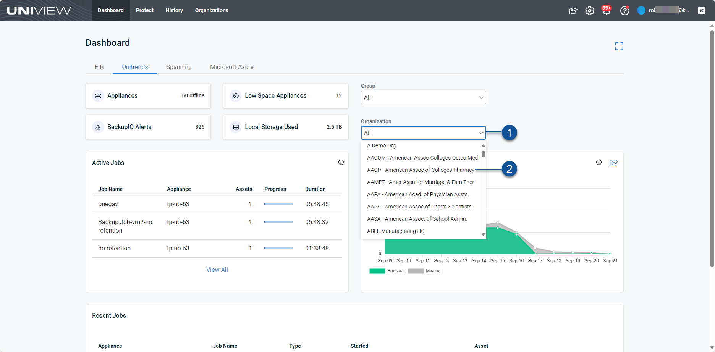Click the Duration column header
715x352 pixels.
tap(315, 189)
